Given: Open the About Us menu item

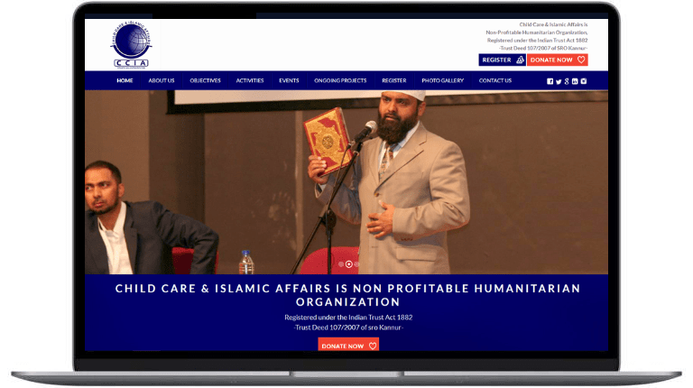Looking at the screenshot, I should tap(162, 81).
